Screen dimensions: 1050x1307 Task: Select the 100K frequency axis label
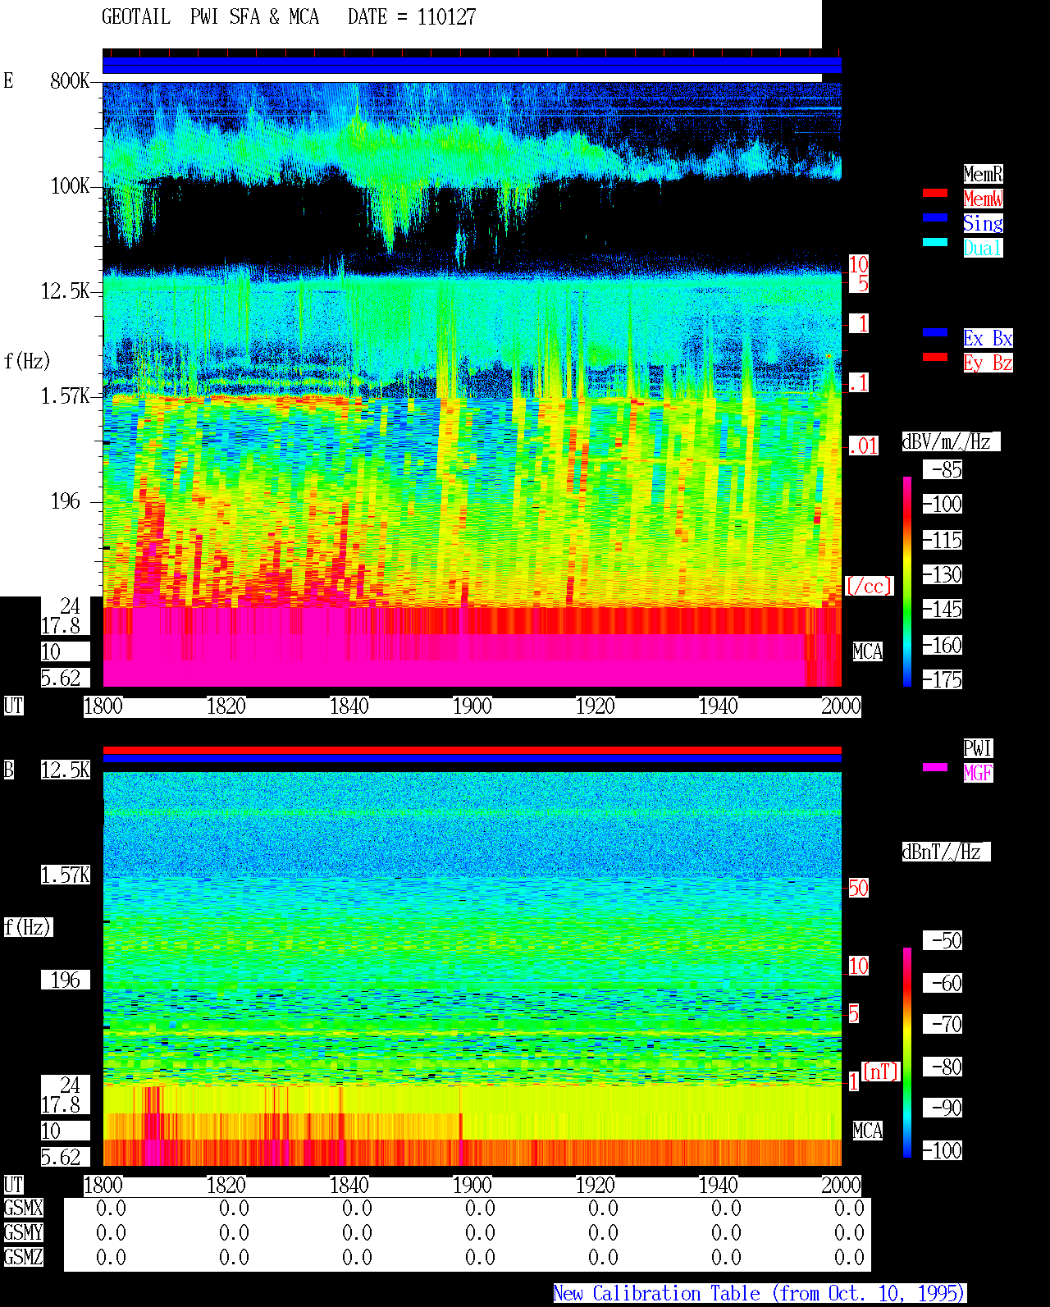tap(70, 185)
